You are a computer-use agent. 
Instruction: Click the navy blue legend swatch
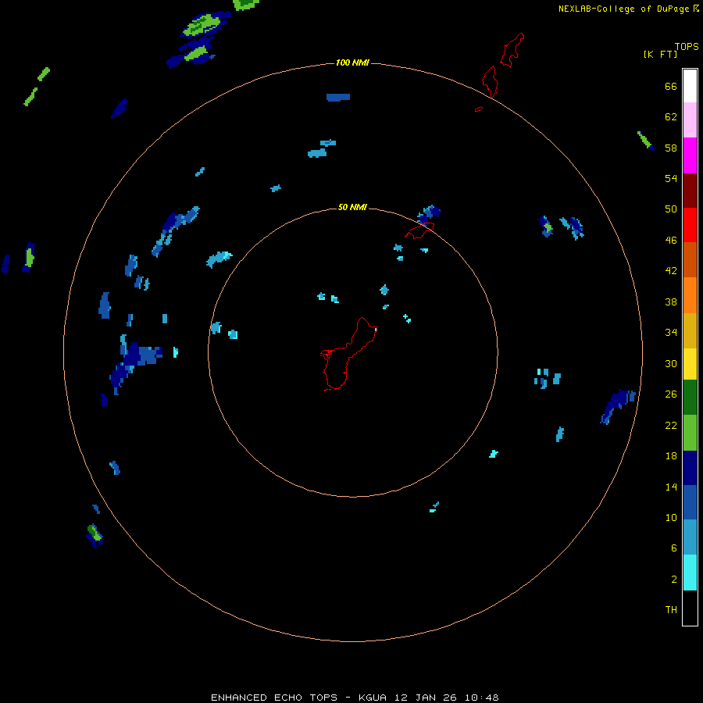click(x=690, y=468)
